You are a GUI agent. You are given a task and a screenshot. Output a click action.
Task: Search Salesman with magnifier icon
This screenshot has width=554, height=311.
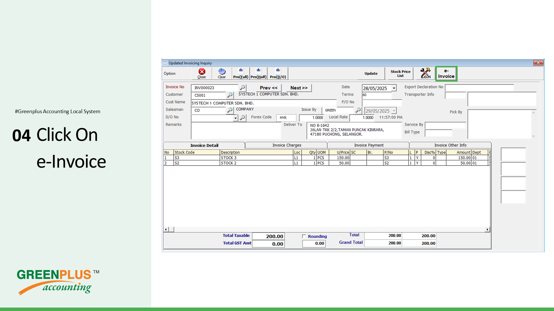click(x=230, y=110)
